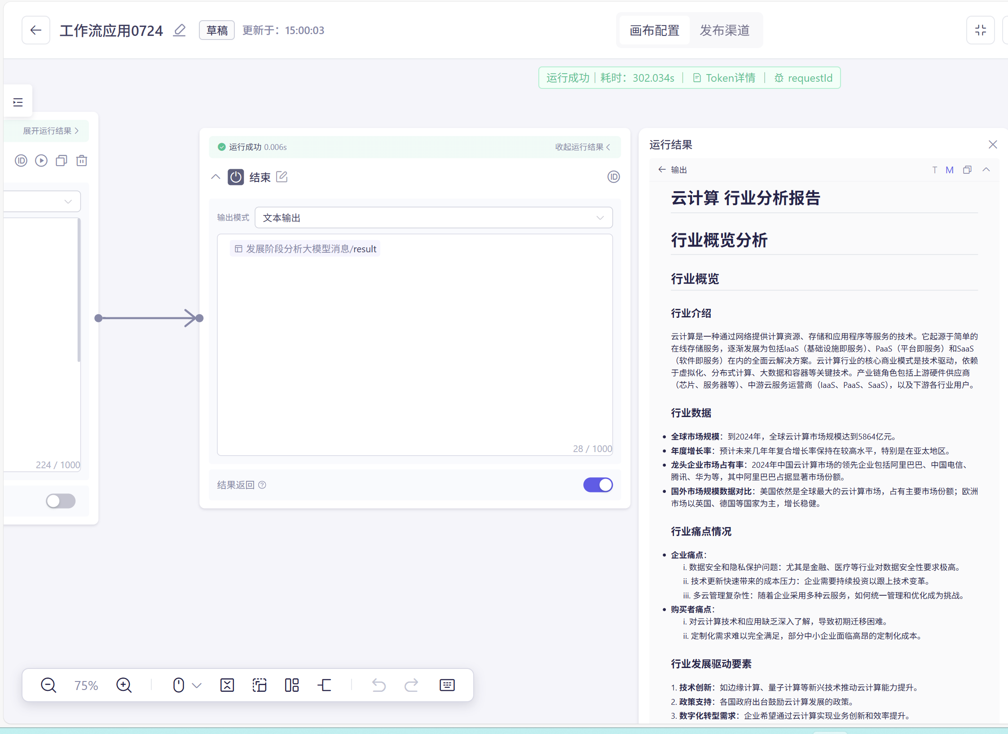Delete node using trash icon

click(x=82, y=161)
